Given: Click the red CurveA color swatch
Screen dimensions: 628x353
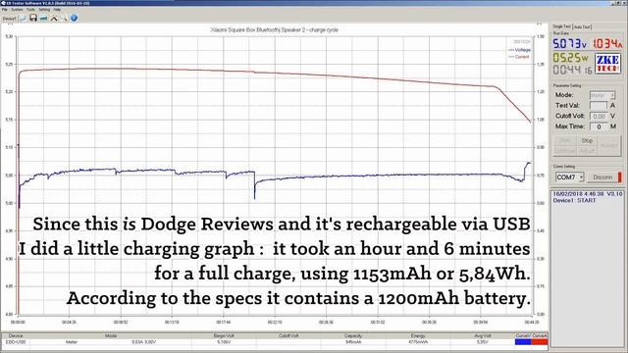Looking at the screenshot, I should pos(540,342).
